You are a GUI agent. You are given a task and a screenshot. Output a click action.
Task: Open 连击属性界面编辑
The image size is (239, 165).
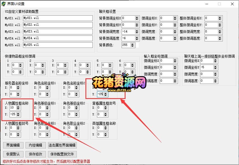62,145
